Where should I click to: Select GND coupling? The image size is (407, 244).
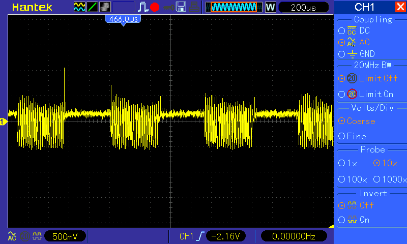tap(357, 54)
